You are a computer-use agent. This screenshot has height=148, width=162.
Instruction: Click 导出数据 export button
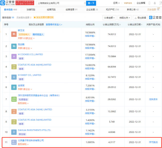click(140, 18)
